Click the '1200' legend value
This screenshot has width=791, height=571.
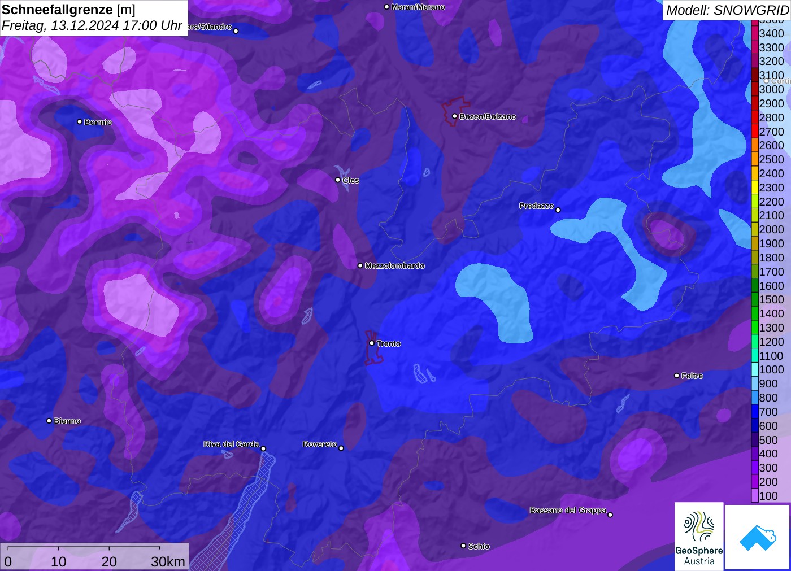pyautogui.click(x=771, y=342)
